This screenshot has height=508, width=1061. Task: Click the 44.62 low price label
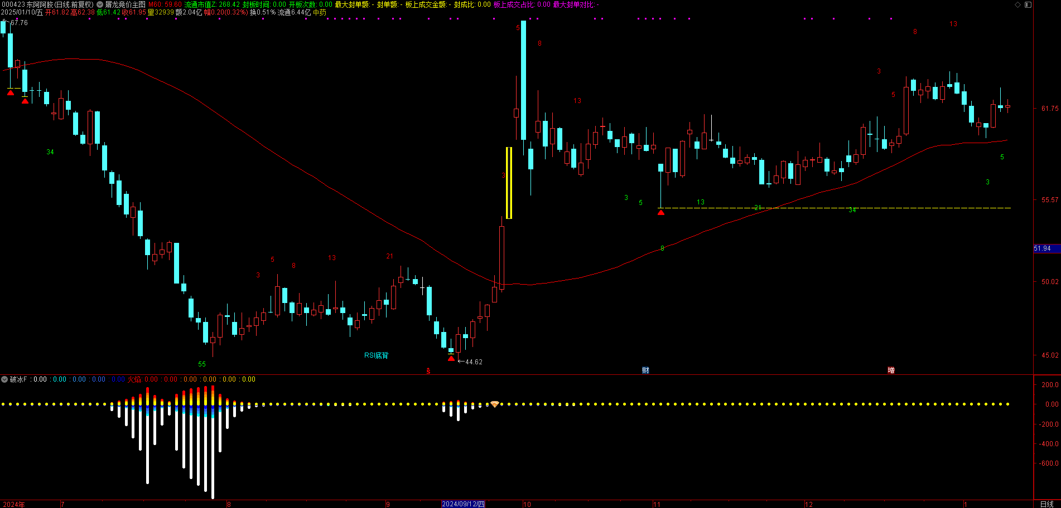[474, 362]
